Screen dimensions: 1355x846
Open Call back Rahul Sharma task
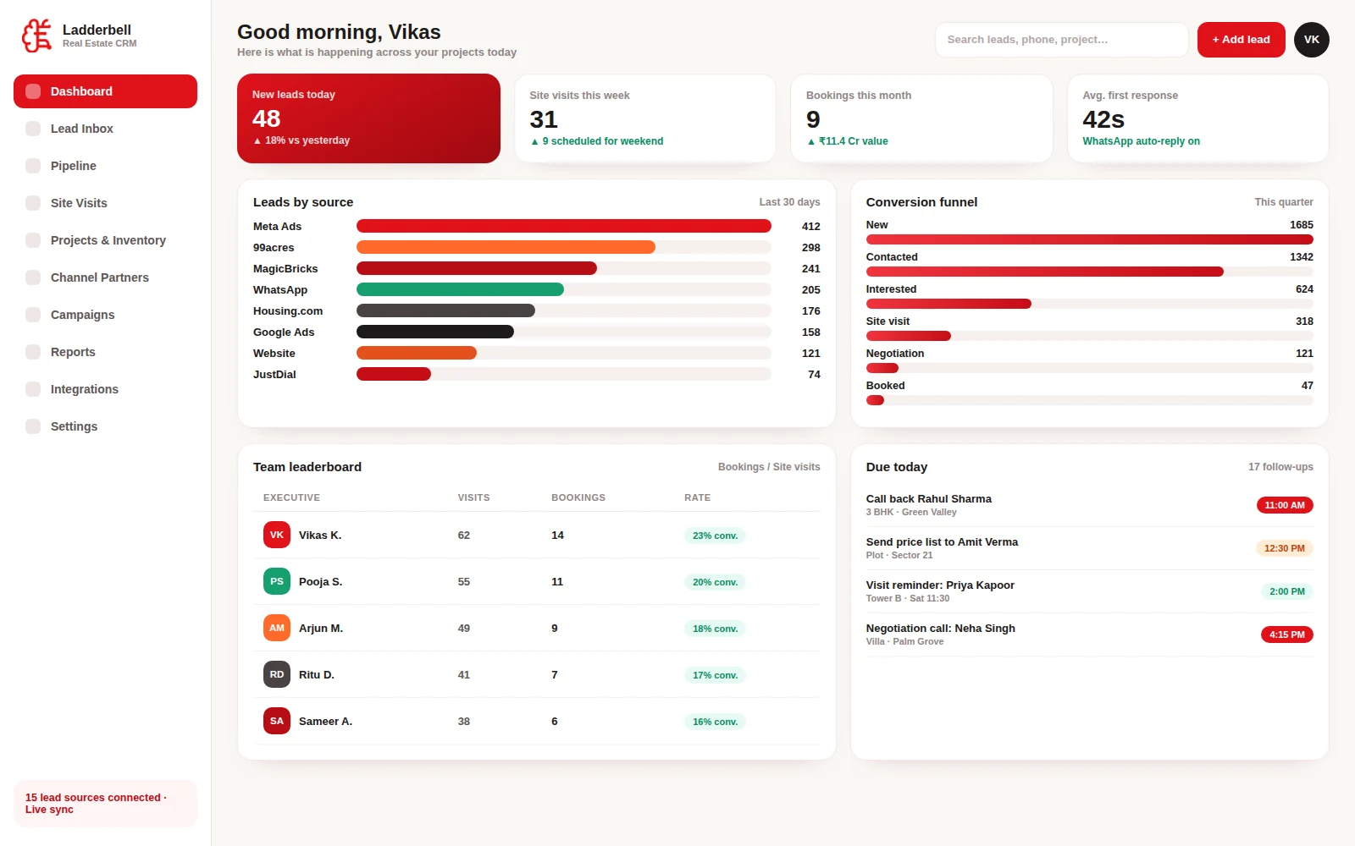(1090, 505)
